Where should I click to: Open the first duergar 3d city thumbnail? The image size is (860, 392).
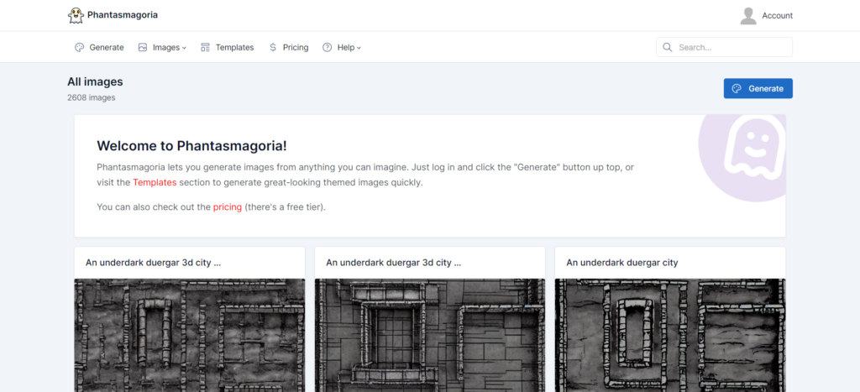click(189, 336)
